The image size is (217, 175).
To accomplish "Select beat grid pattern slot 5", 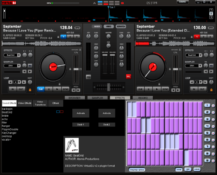I will point(207,133).
